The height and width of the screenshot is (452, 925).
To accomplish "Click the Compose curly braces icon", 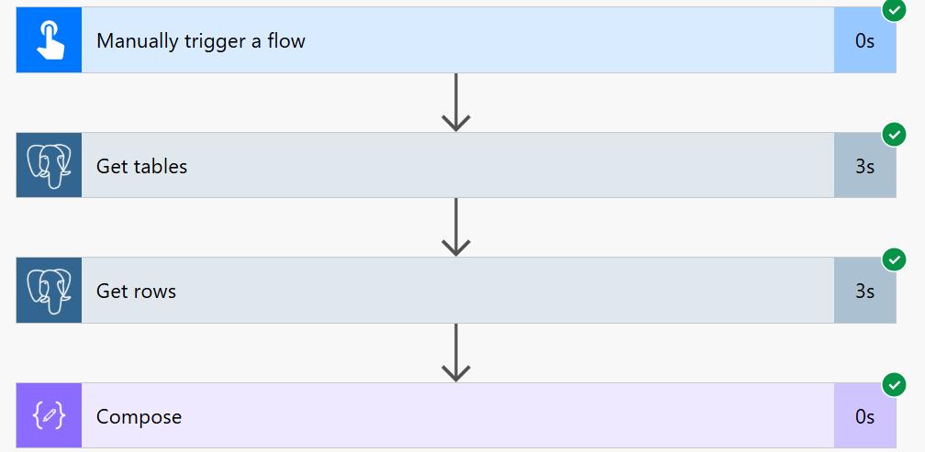I will 49,416.
